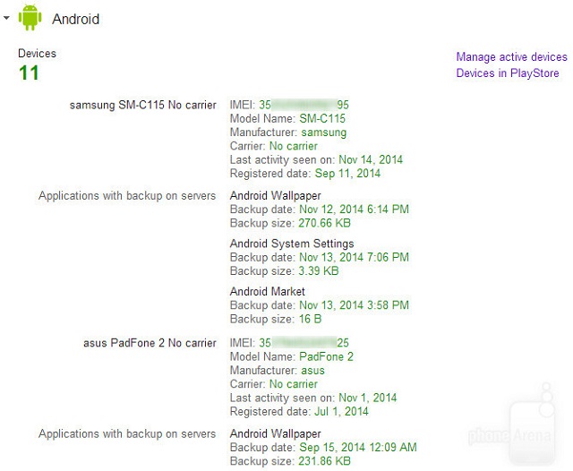The height and width of the screenshot is (471, 573).
Task: Click the 270.66 KB backup size value
Action: pos(327,222)
